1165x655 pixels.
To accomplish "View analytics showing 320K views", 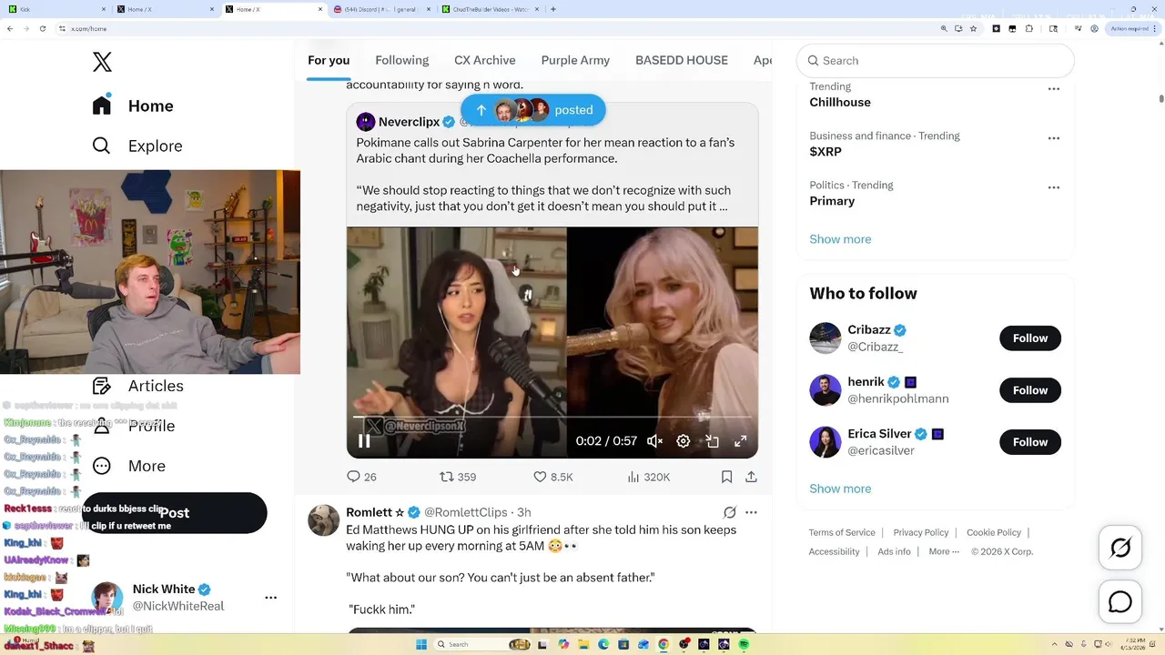I will 649,477.
